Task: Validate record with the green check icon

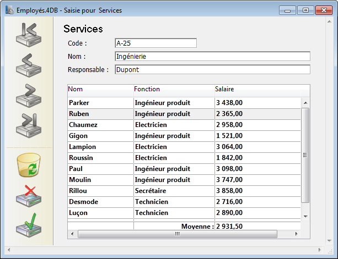Action: point(29,225)
